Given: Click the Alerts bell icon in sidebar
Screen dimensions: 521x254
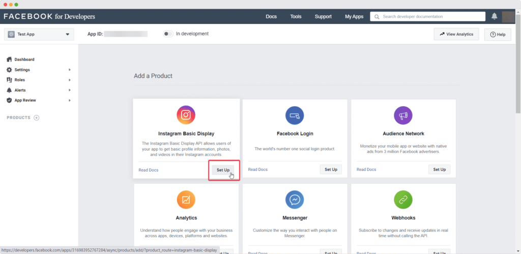Looking at the screenshot, I should pos(9,90).
